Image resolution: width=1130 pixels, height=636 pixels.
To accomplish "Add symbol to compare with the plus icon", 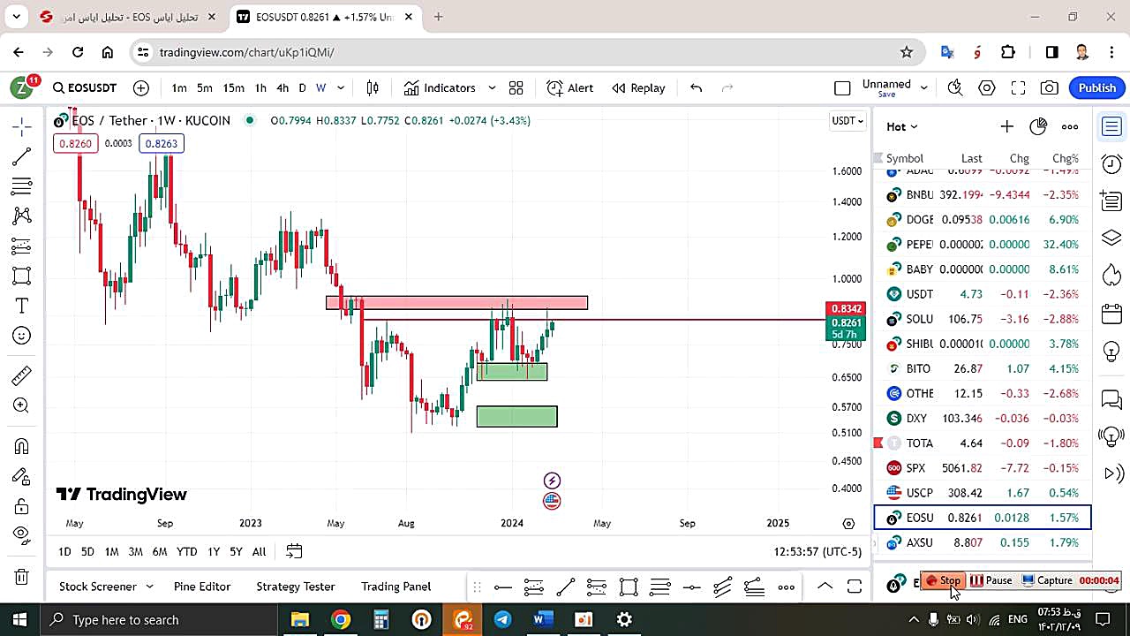I will click(x=141, y=87).
